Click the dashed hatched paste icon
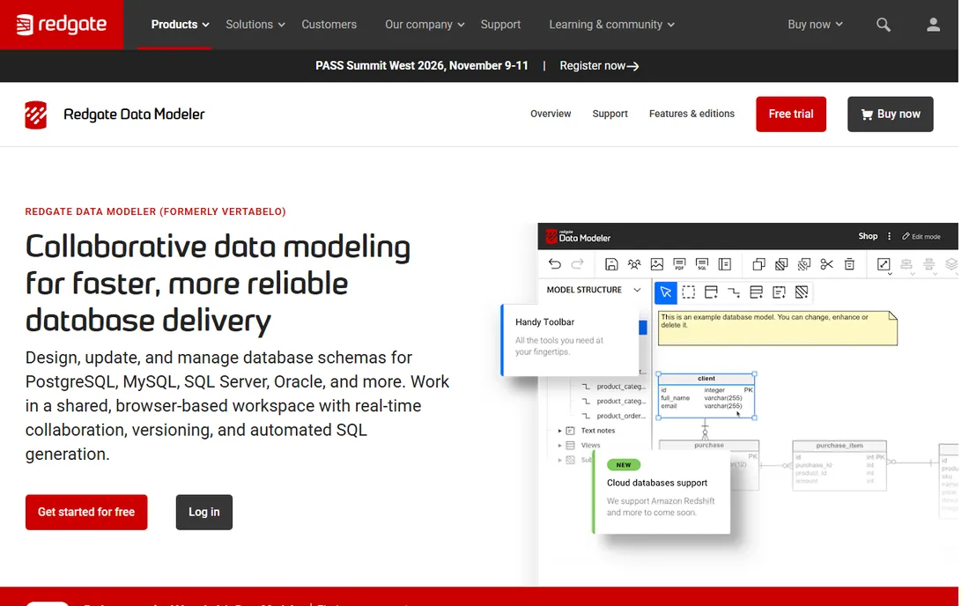The width and height of the screenshot is (969, 606). pos(804,264)
